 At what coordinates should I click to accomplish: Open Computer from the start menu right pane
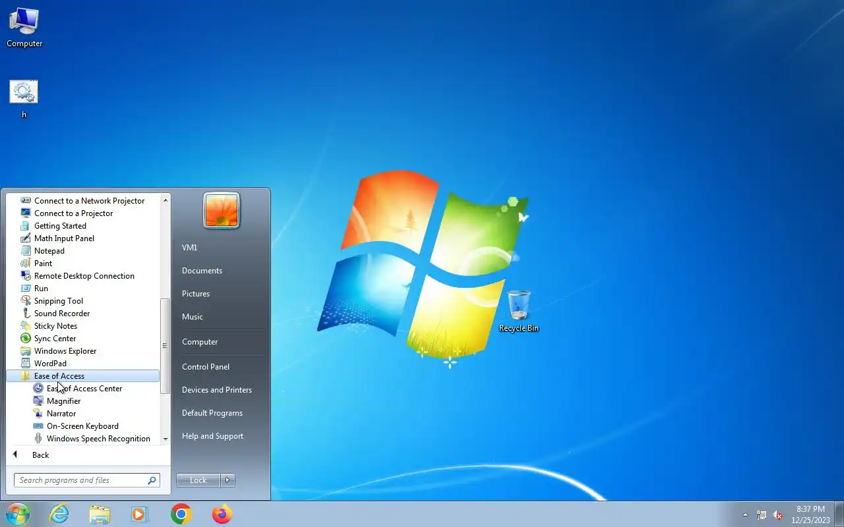pyautogui.click(x=221, y=342)
